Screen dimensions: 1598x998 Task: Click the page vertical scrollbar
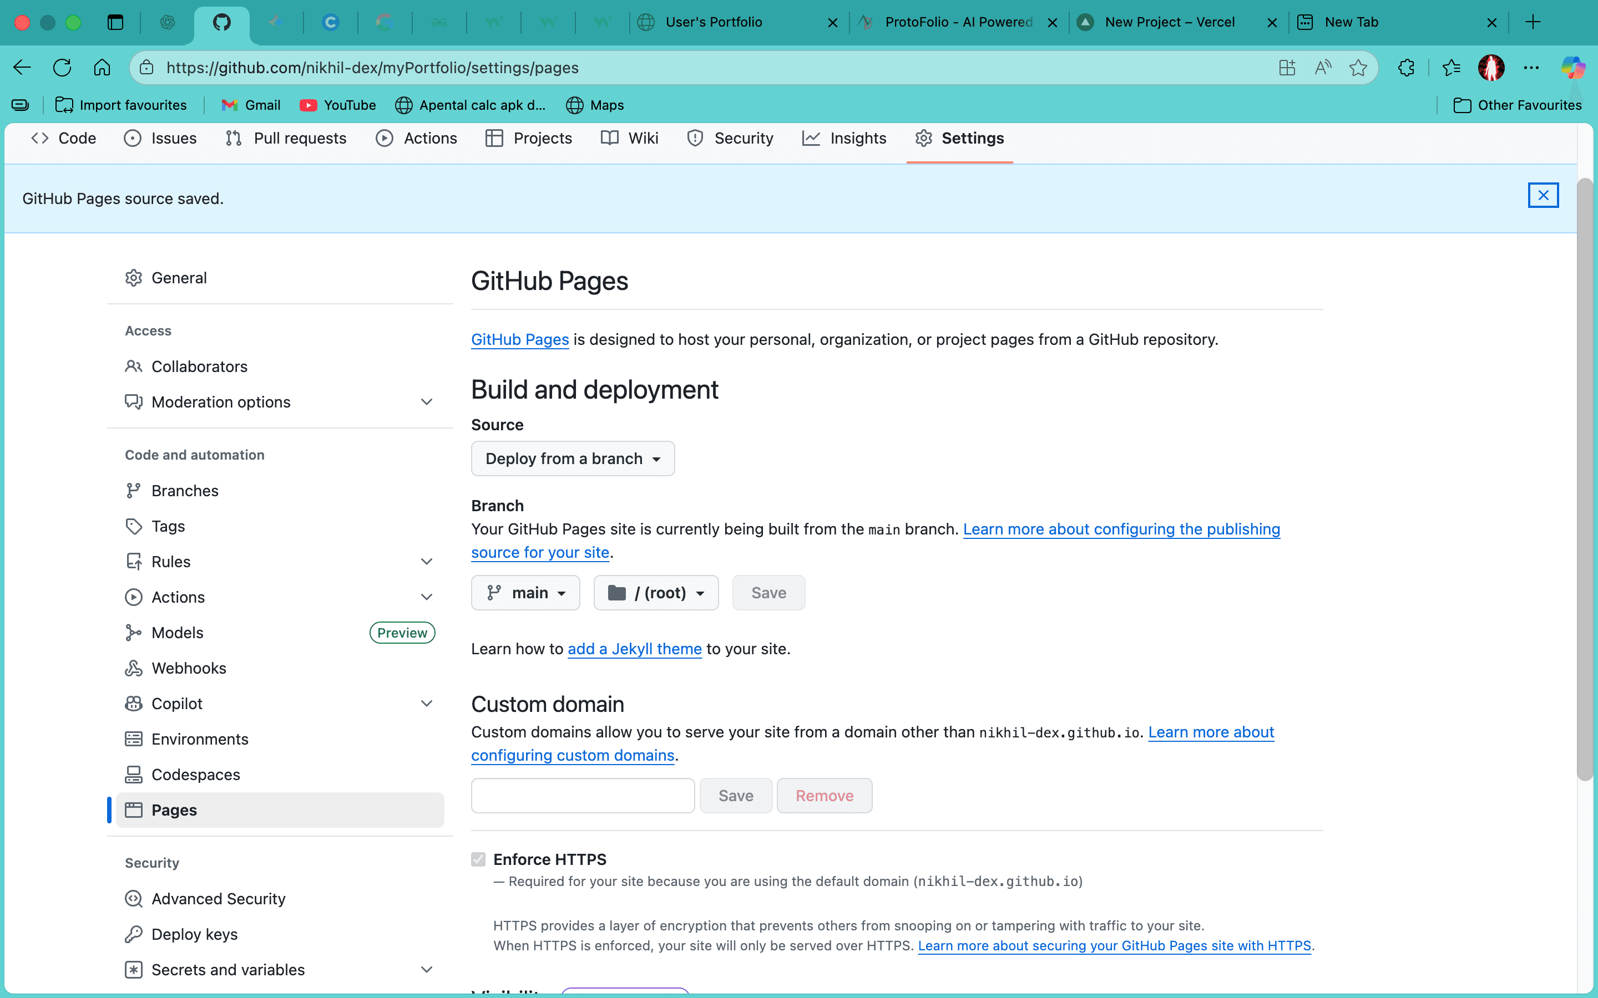(1585, 478)
